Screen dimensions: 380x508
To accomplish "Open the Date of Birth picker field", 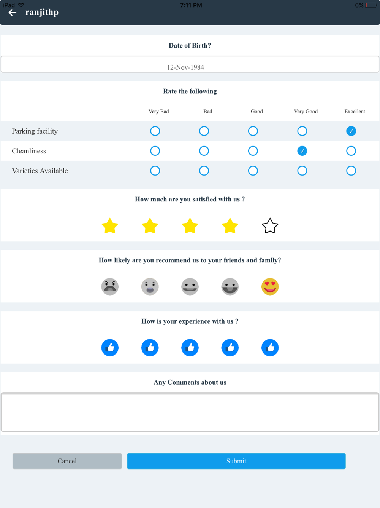I will (x=190, y=64).
